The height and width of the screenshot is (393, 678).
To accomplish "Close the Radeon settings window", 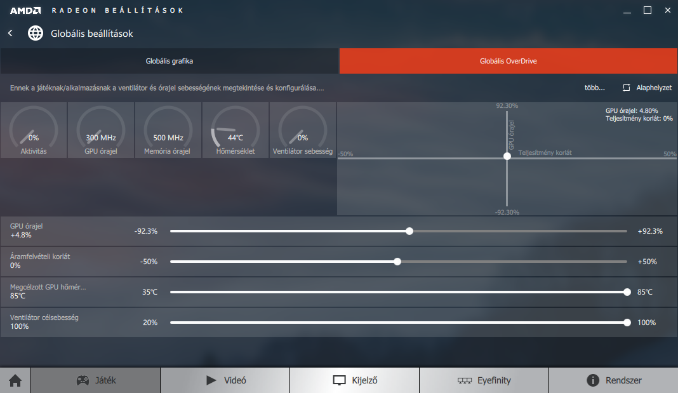I will click(668, 10).
